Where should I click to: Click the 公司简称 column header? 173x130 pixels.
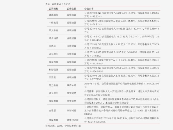click(53, 9)
